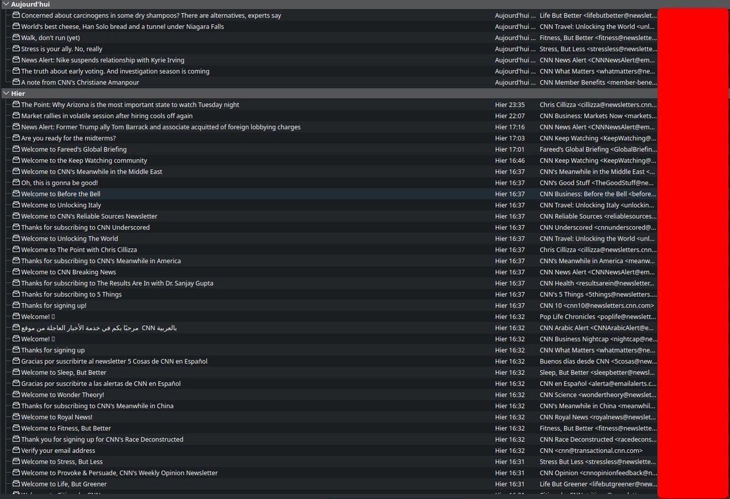Screen dimensions: 730x499
Task: Click envelope icon of Nike Kyrie Irving alert
Action: pos(16,60)
